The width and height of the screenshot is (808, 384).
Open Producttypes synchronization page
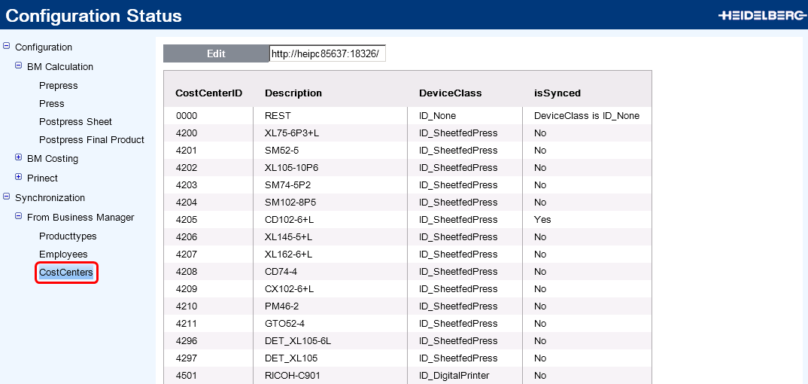click(68, 236)
